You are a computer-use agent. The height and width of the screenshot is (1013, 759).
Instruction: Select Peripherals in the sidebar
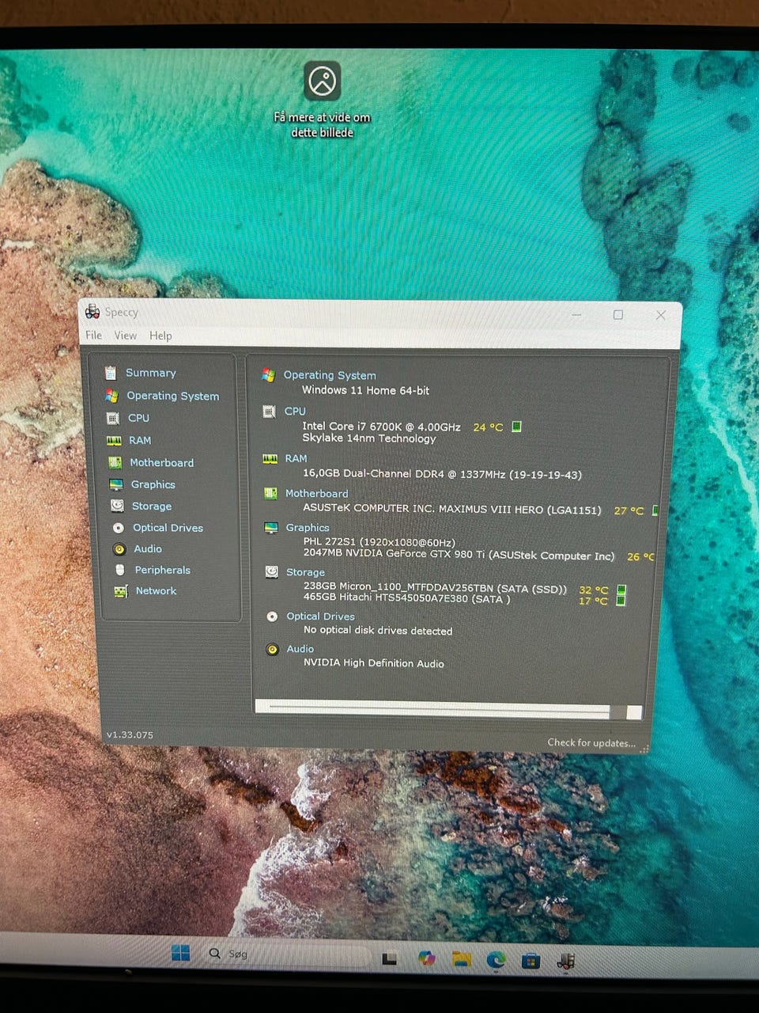point(162,570)
